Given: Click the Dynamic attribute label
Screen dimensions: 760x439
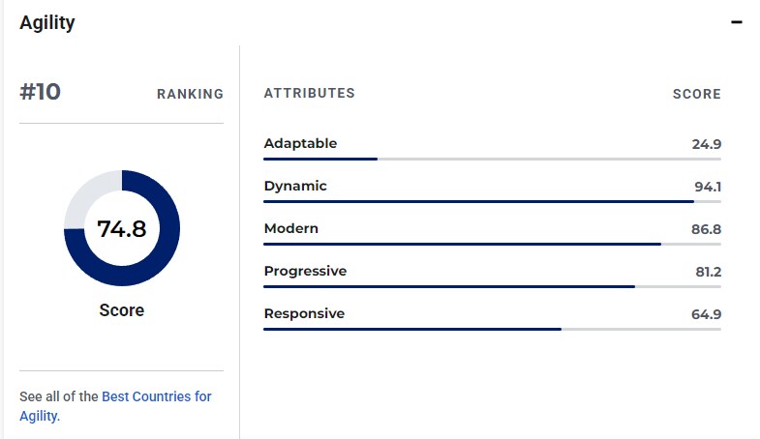Looking at the screenshot, I should coord(295,186).
